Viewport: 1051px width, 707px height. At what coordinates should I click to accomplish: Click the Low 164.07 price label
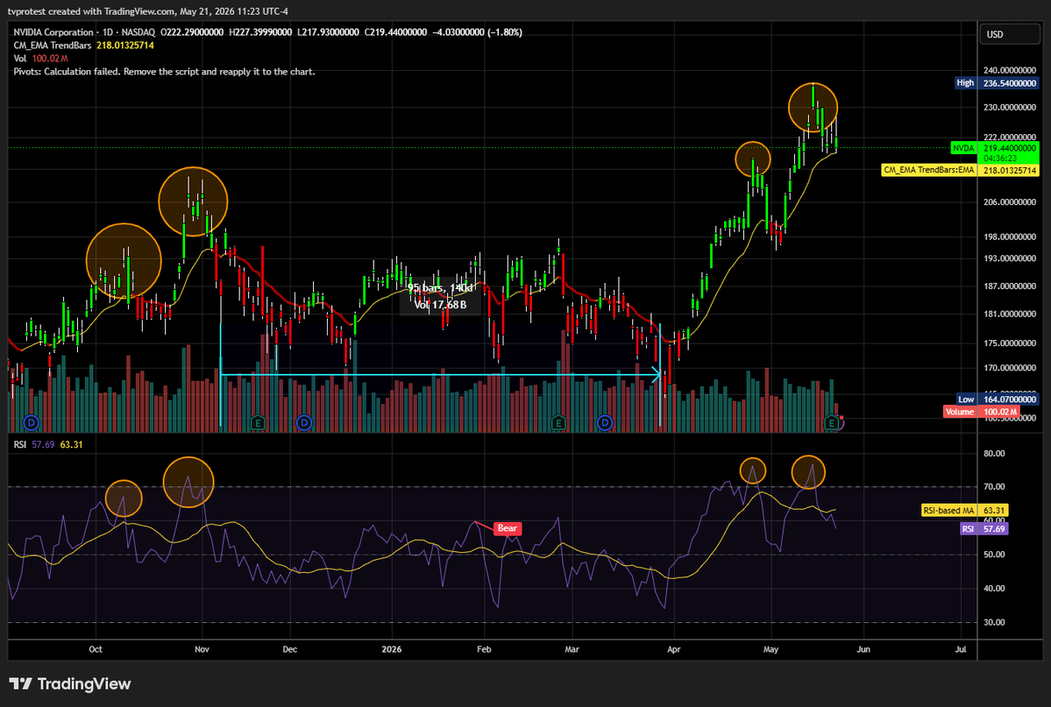[998, 399]
